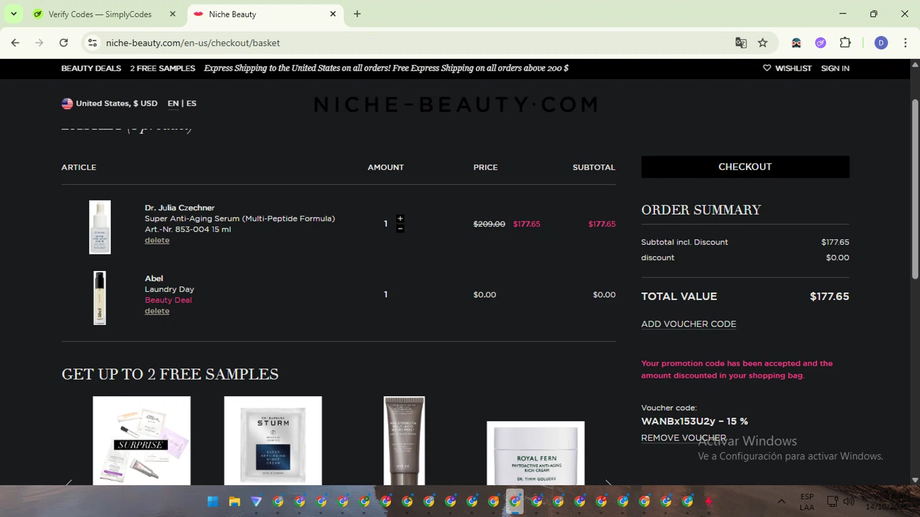Click the Express Shipping banner text
Viewport: 920px width, 517px height.
pos(386,68)
